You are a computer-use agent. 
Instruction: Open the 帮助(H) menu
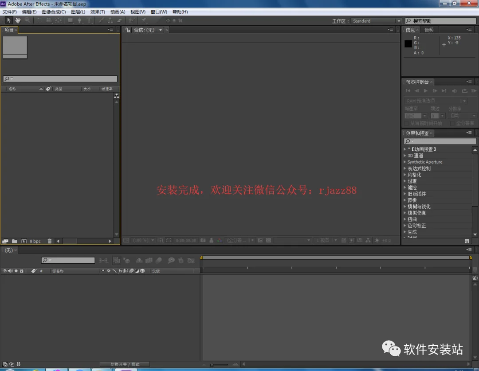(x=180, y=12)
